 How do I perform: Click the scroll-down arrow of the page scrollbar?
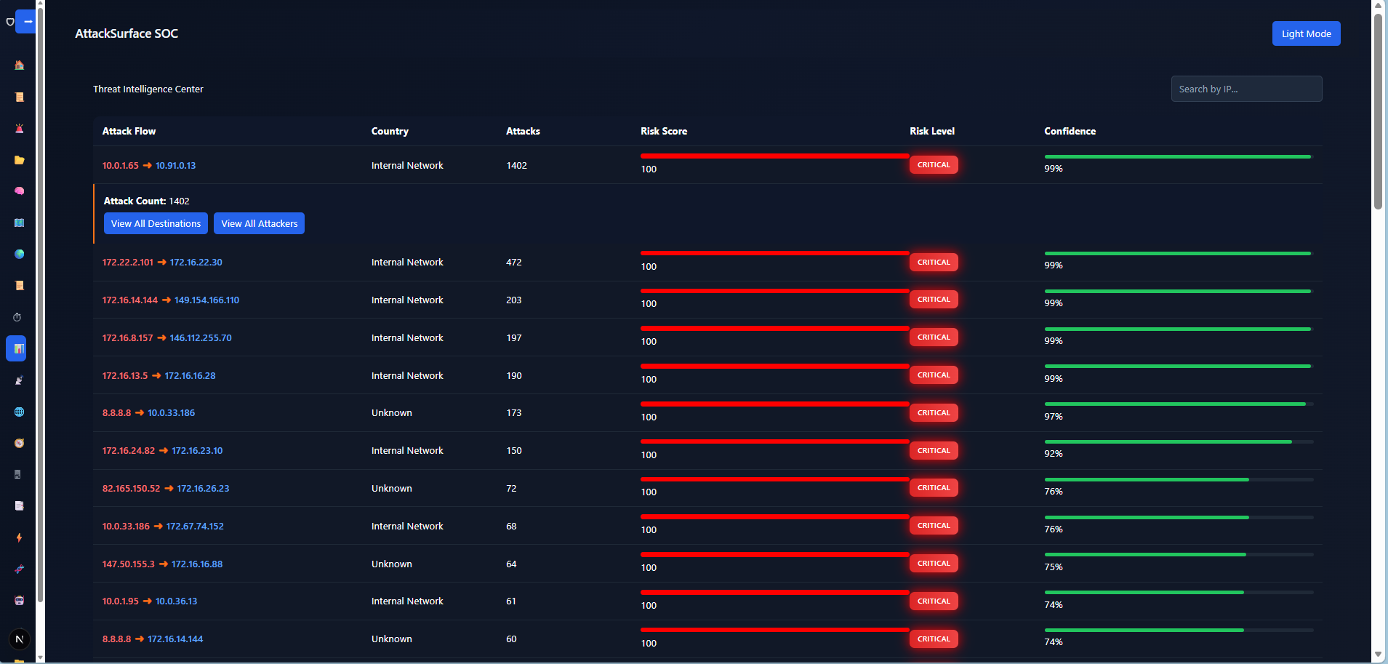click(x=1377, y=656)
